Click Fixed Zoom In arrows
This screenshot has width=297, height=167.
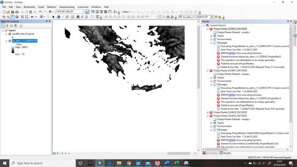[22, 17]
